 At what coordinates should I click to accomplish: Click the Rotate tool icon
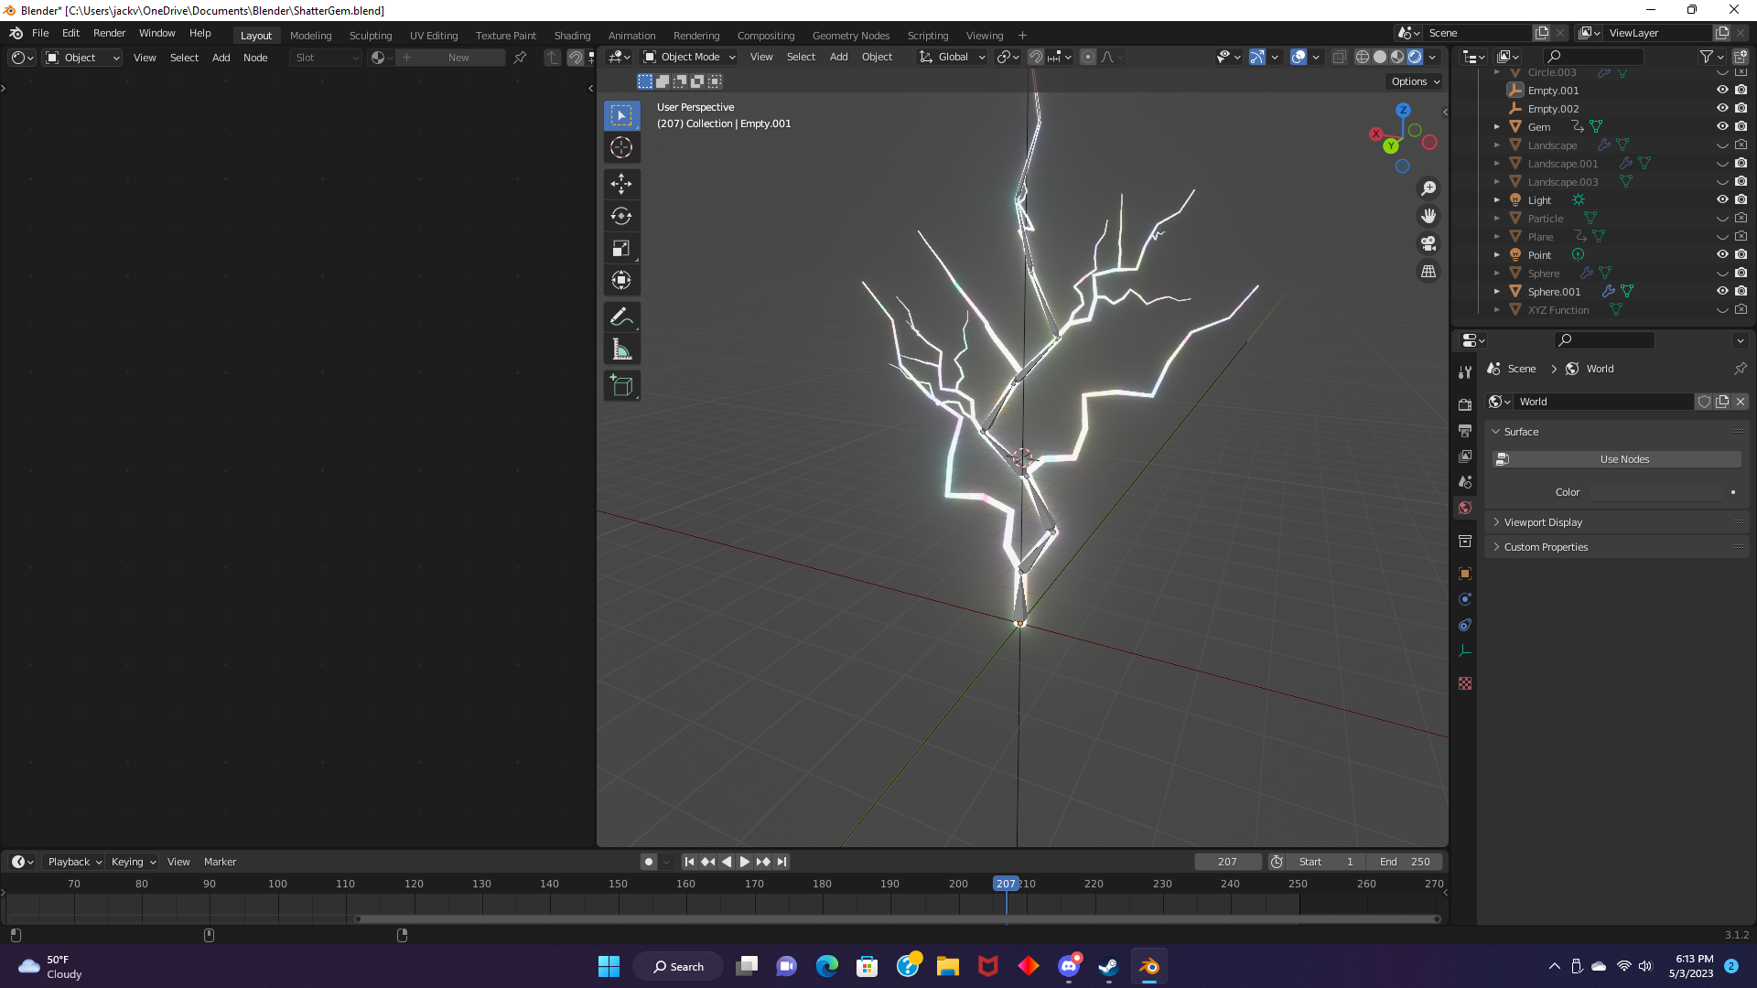pos(621,215)
